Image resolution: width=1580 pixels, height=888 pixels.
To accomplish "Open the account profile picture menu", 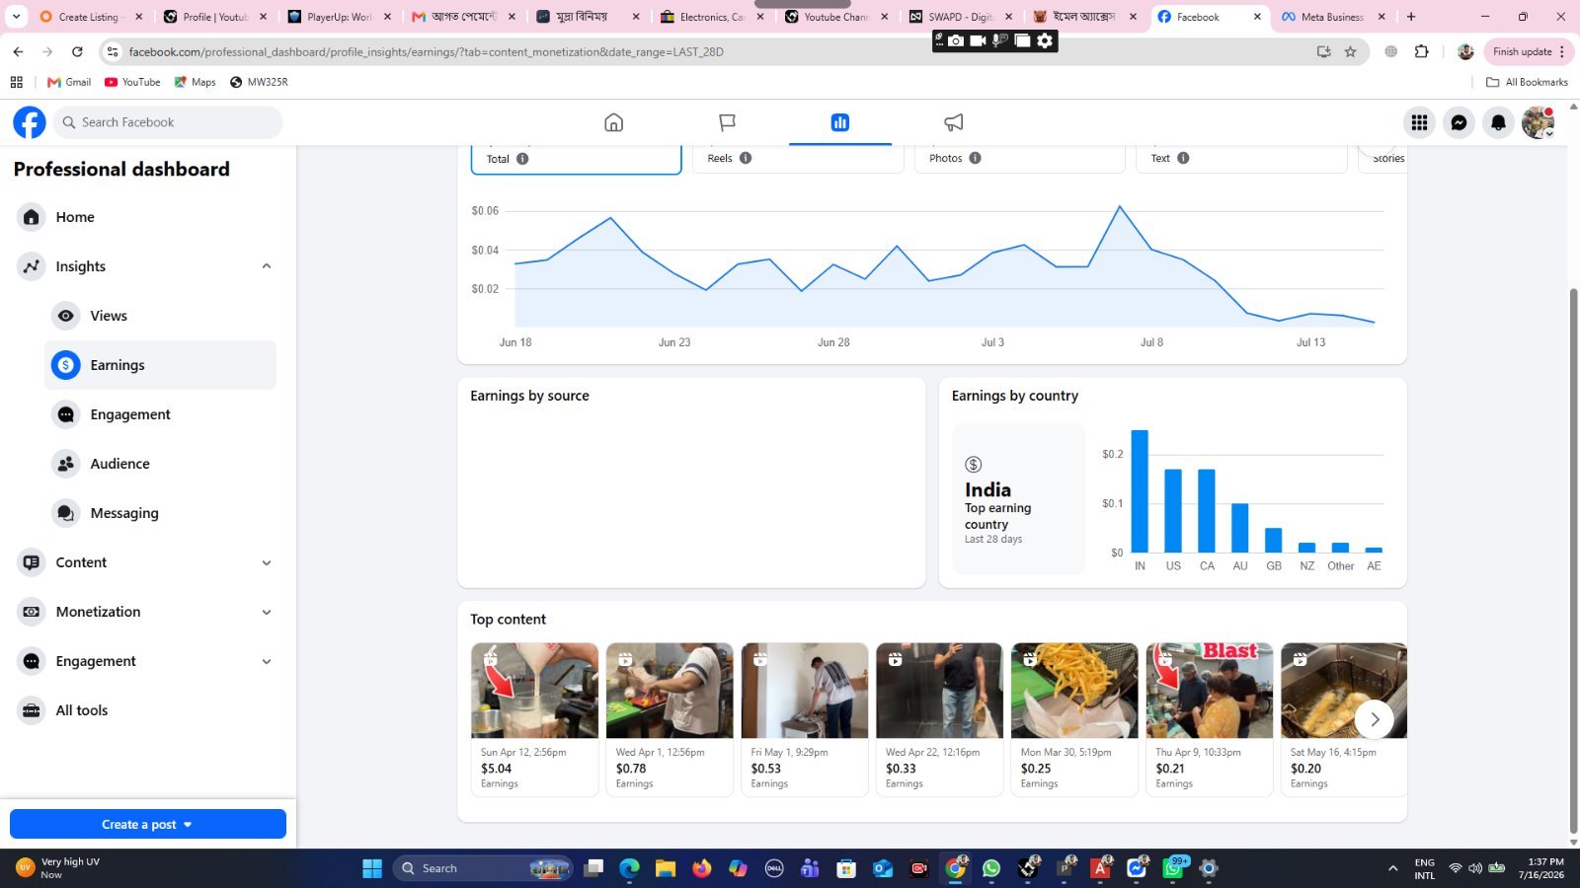I will (x=1538, y=122).
